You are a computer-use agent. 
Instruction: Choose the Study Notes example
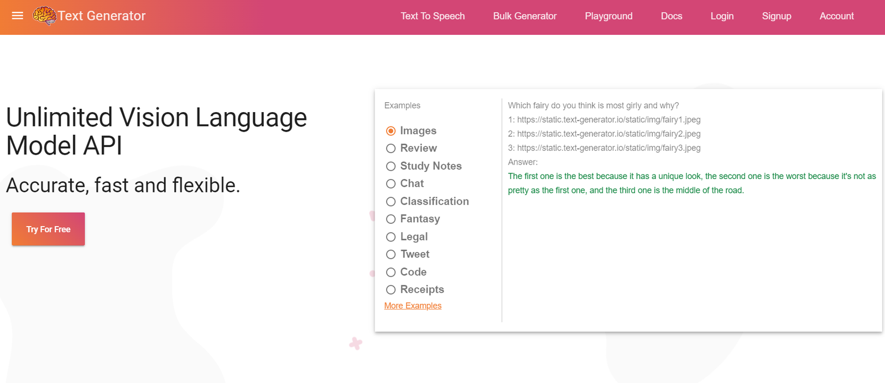pos(391,166)
